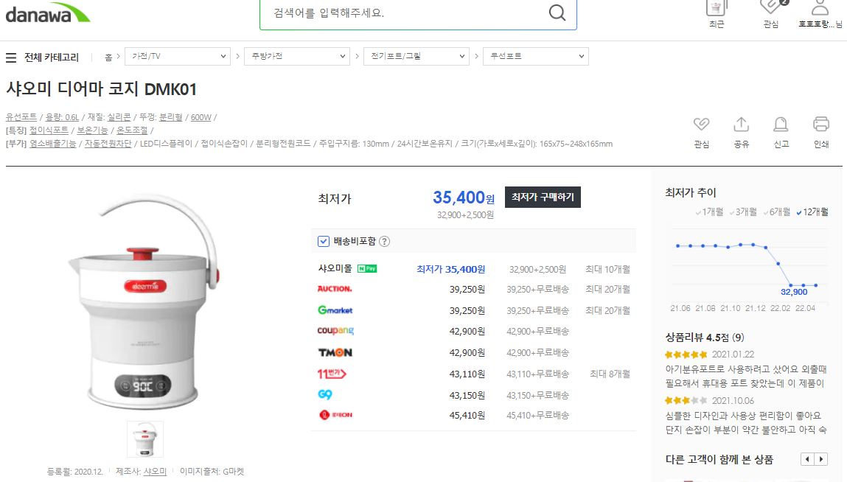Viewport: 847px width, 482px height.
Task: Open the header wishlist tag icon
Action: pyautogui.click(x=772, y=7)
